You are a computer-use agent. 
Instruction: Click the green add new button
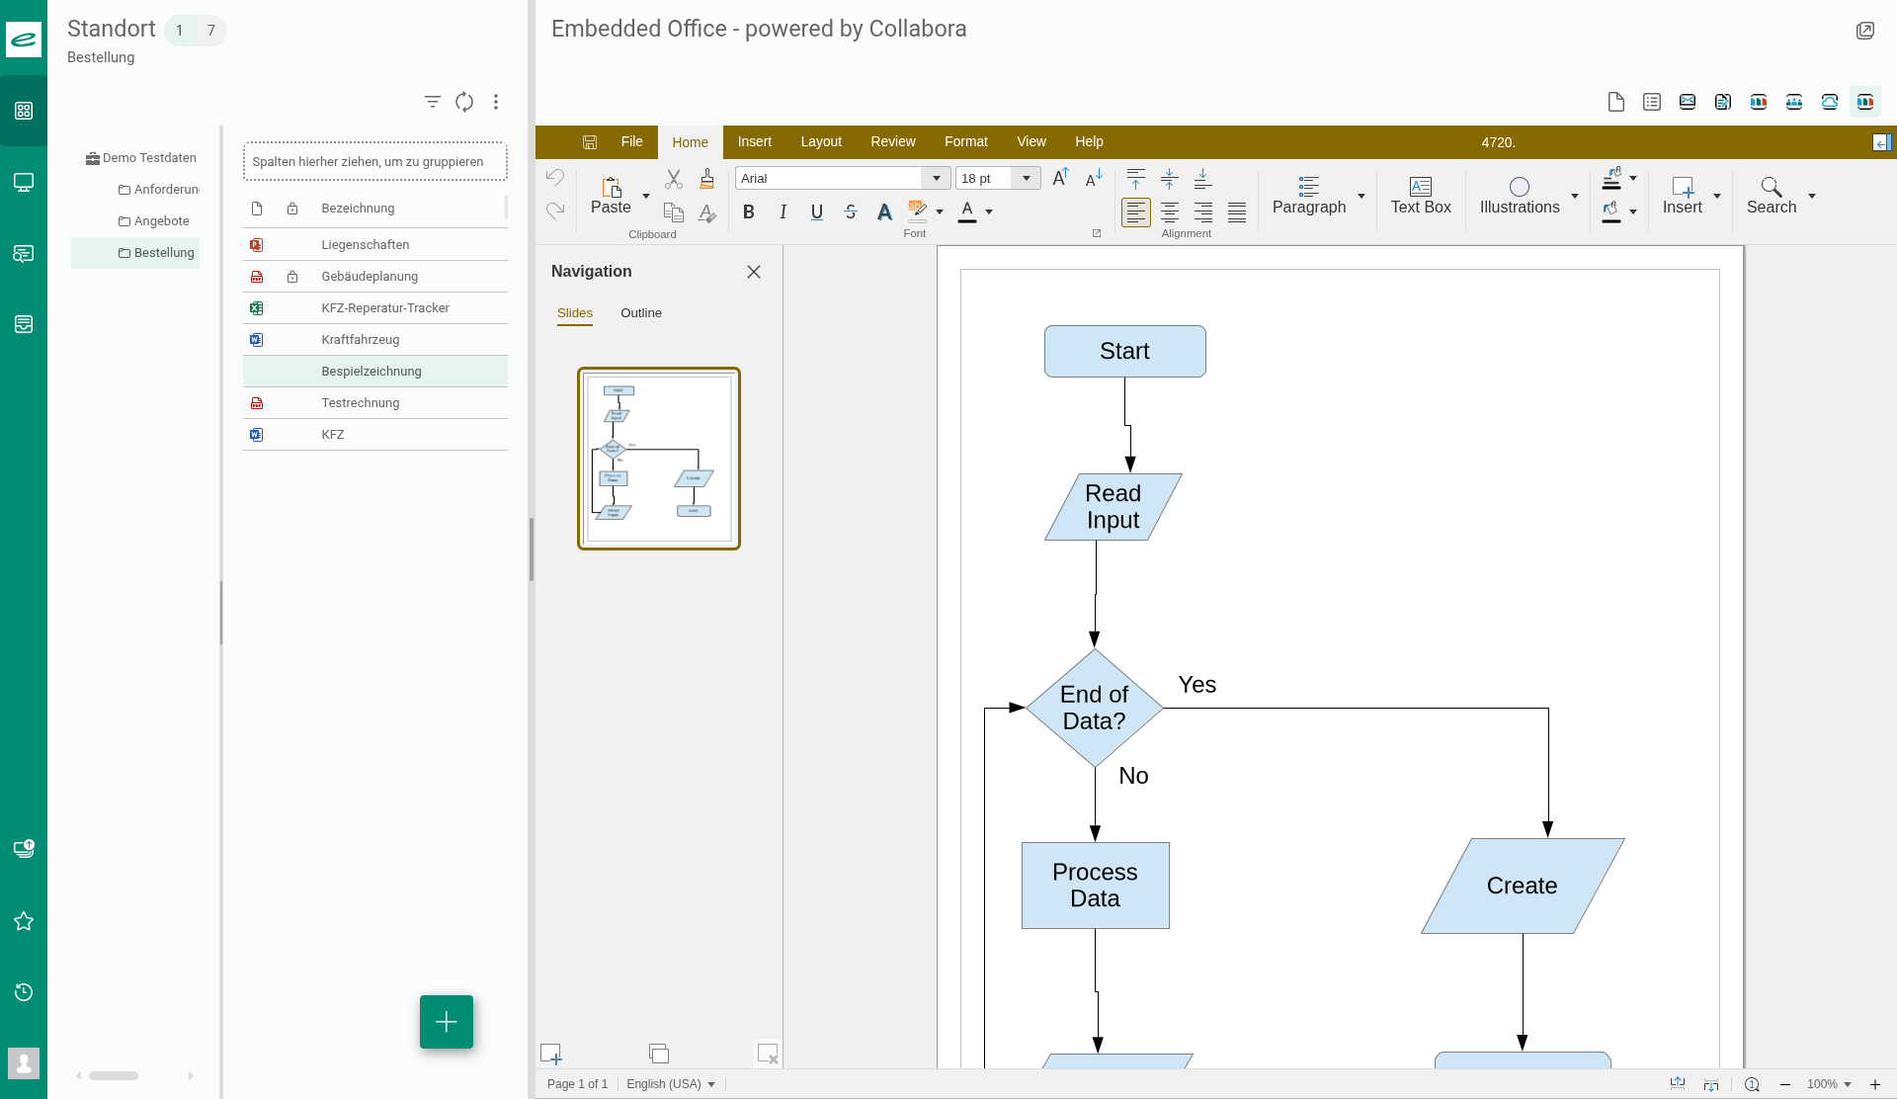(x=447, y=1022)
